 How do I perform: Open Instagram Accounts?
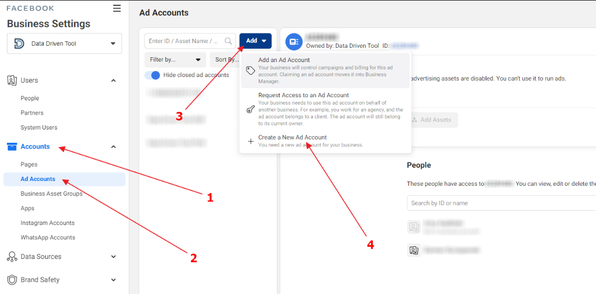point(48,223)
